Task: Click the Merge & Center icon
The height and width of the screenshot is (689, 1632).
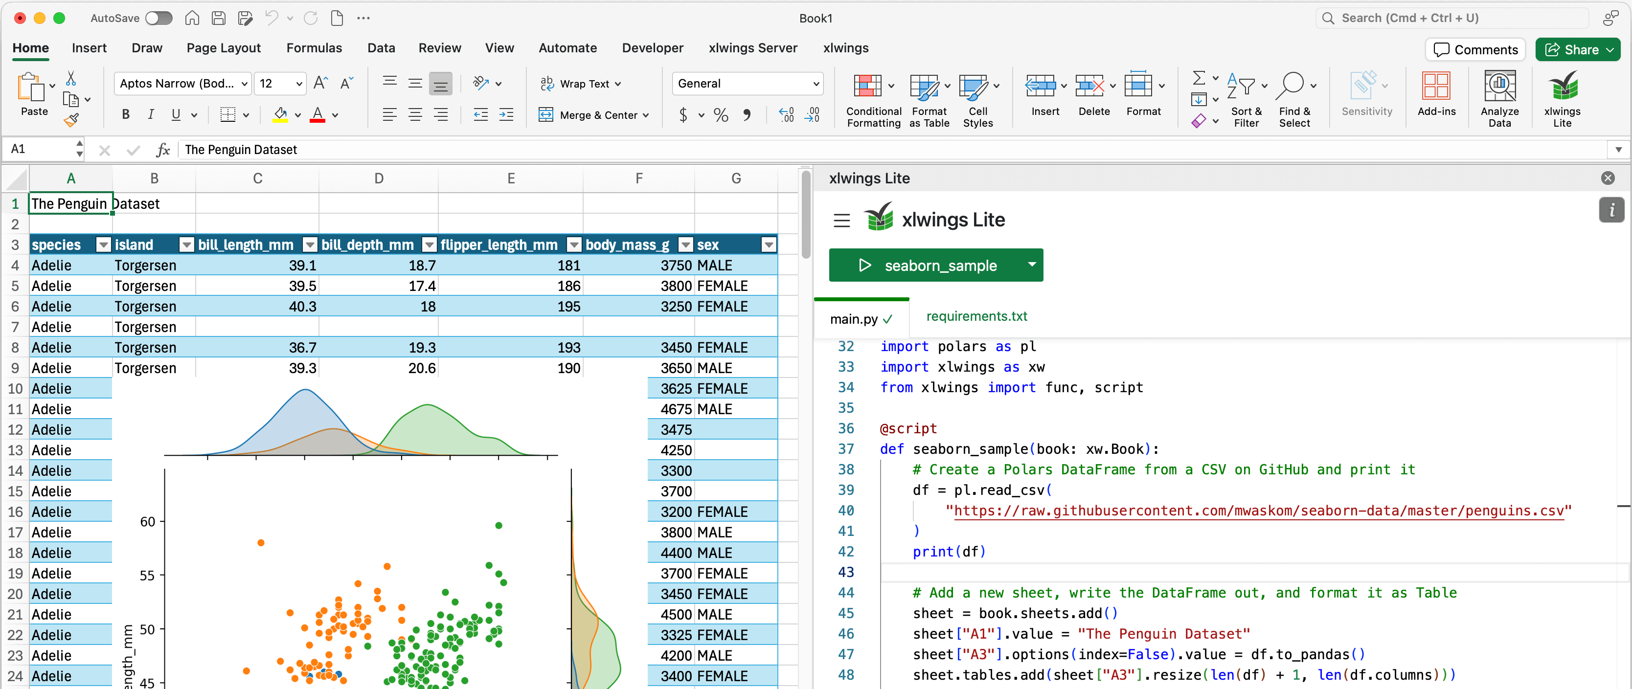Action: pos(546,114)
